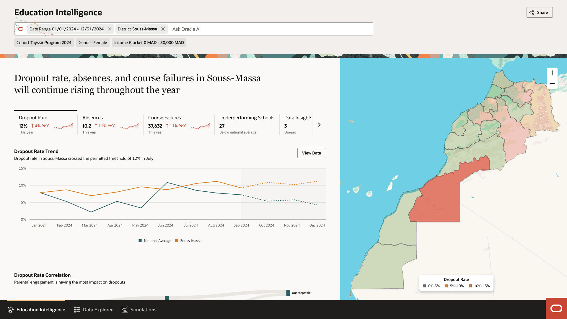Click the 10%-15% dropout rate legend swatch
This screenshot has width=567, height=319.
tap(470, 286)
